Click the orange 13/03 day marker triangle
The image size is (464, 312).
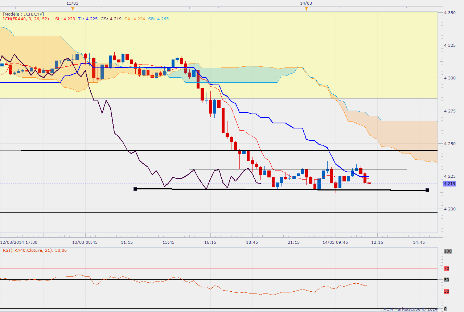tap(73, 8)
